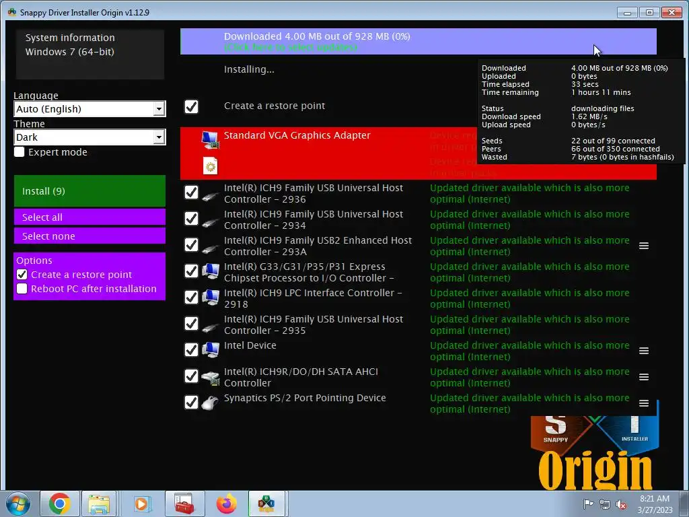Click the title bar application icon
Image resolution: width=689 pixels, height=517 pixels.
coord(12,12)
